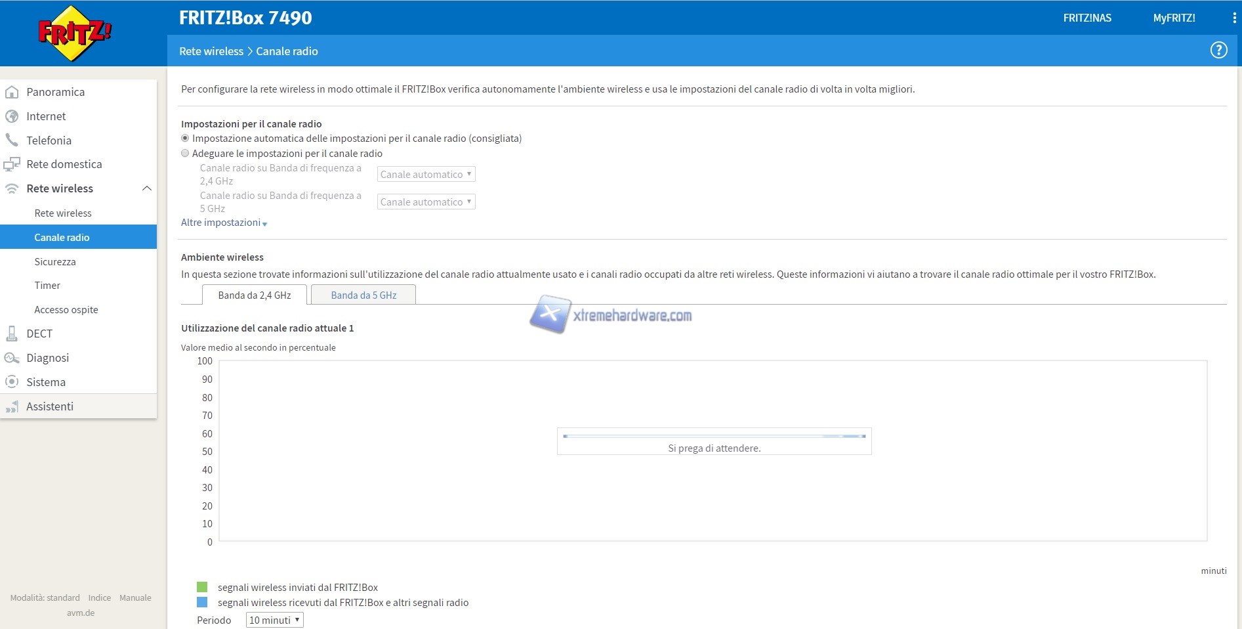The width and height of the screenshot is (1242, 629).
Task: Switch to Banda da 5 GHz tab
Action: click(363, 295)
